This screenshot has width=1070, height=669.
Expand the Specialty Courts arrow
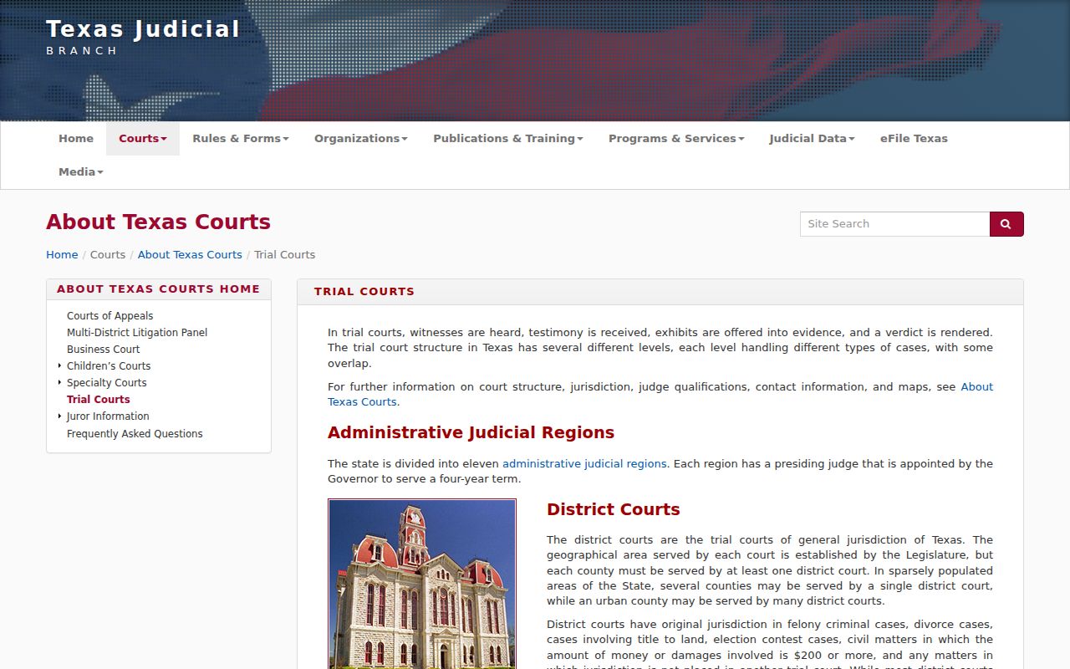tap(59, 382)
